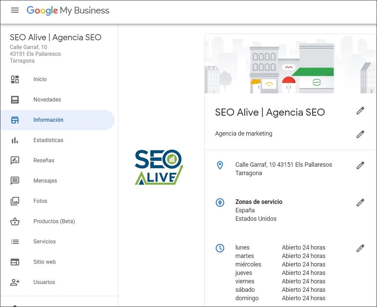Image resolution: width=377 pixels, height=307 pixels.
Task: Click the Novedades post icon
Action: coord(15,99)
